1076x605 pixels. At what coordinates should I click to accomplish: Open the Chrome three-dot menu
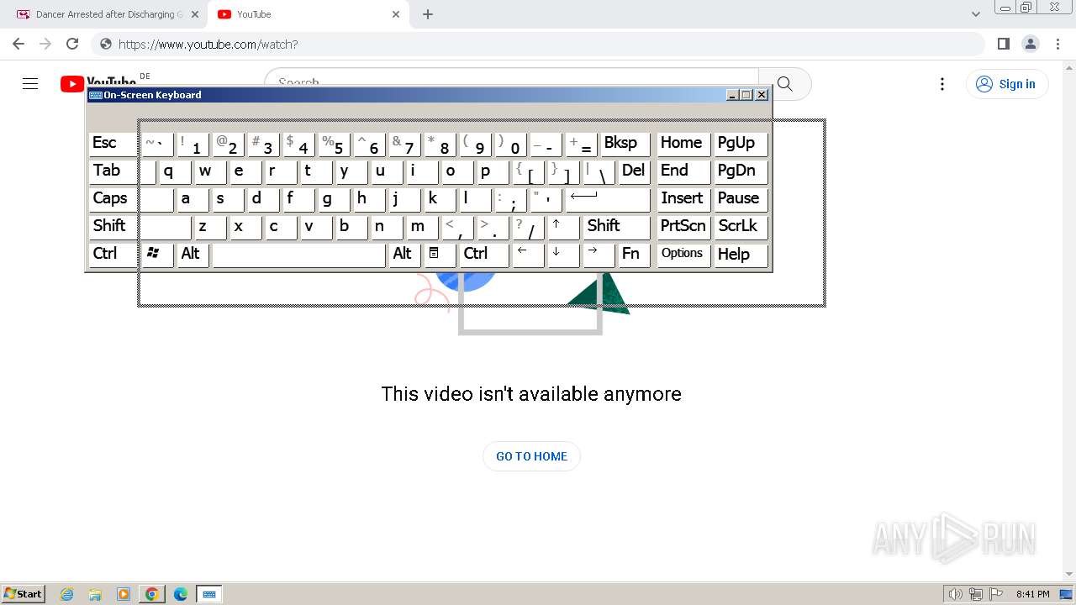[x=1058, y=44]
